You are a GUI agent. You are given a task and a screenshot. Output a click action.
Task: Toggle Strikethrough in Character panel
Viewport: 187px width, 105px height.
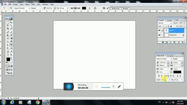[180, 76]
